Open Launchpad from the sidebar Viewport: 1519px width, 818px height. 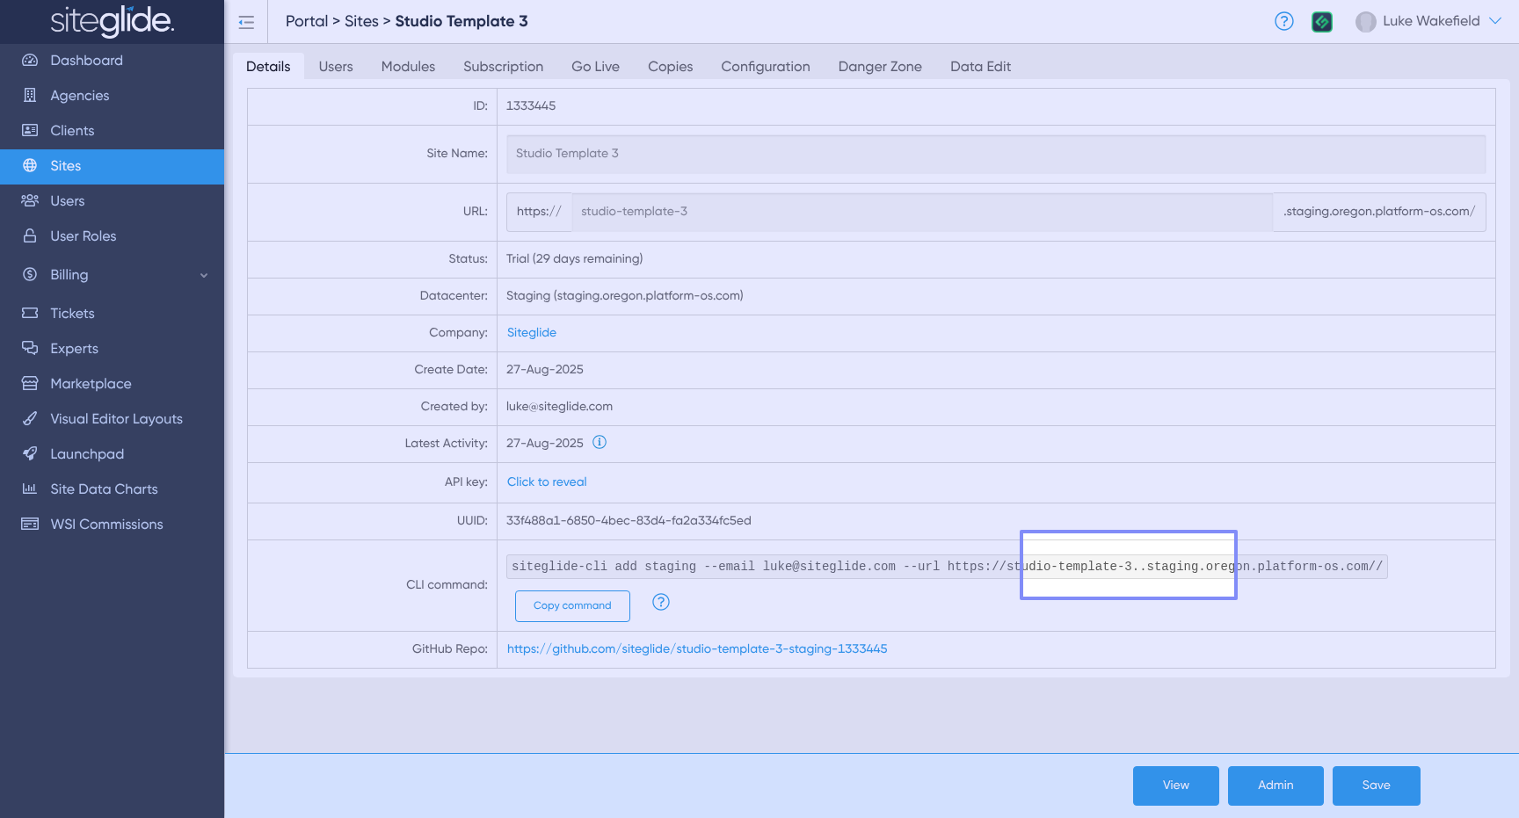(x=87, y=454)
